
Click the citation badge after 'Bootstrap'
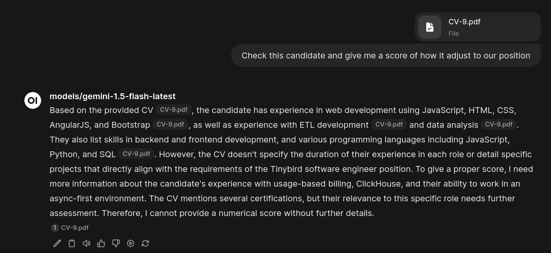tap(171, 124)
